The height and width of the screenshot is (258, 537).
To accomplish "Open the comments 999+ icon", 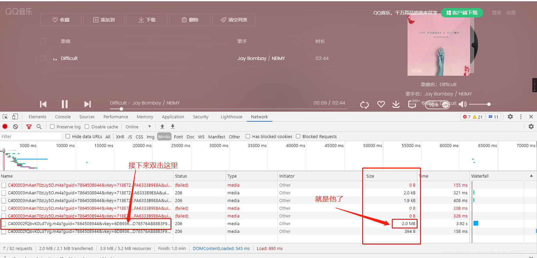I will pyautogui.click(x=412, y=104).
